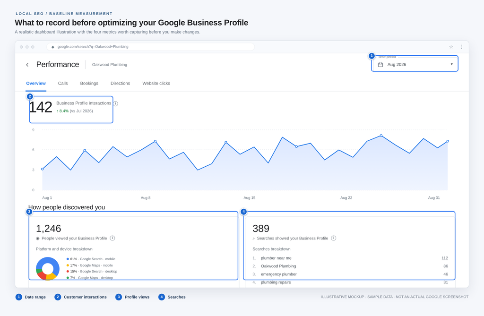
Task: Click the 142 interactions number
Action: (x=41, y=107)
